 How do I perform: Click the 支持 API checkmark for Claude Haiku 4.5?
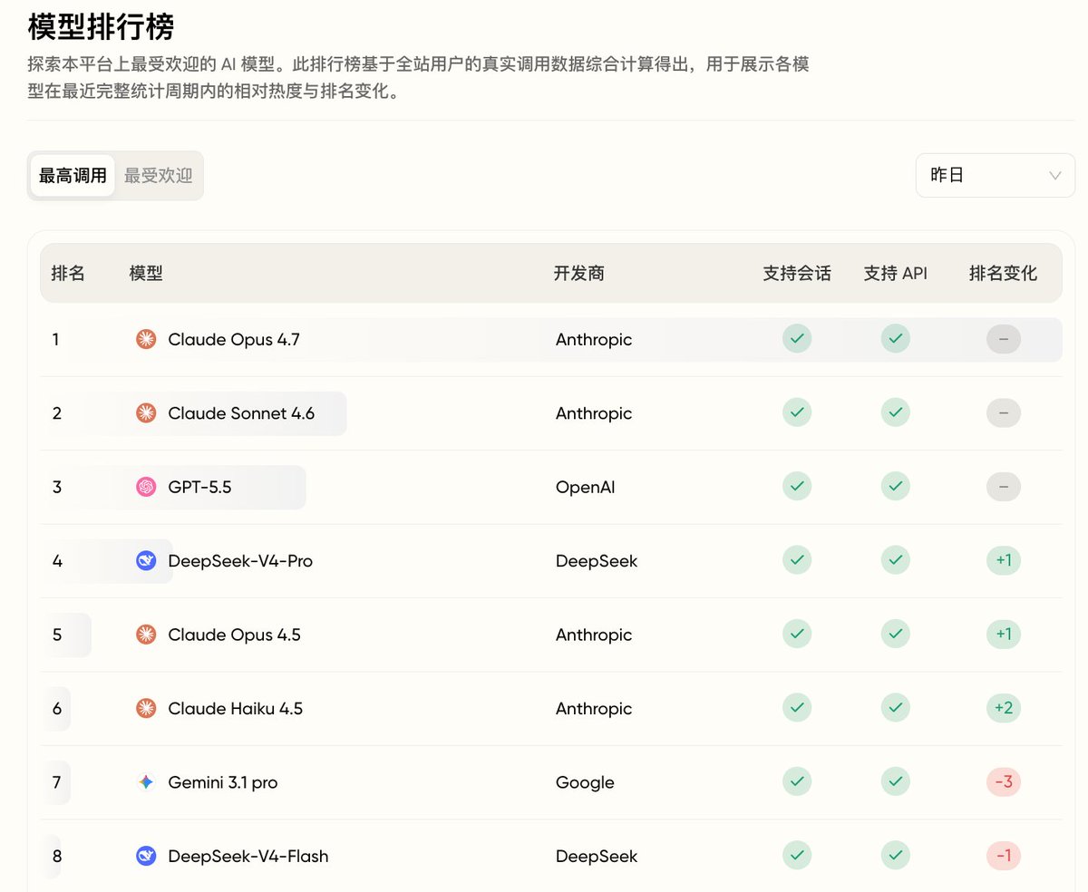(895, 709)
